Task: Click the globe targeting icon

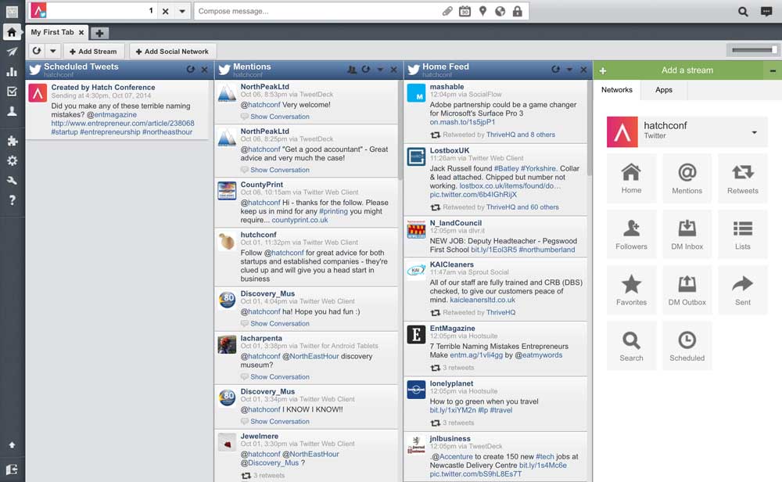Action: [x=500, y=11]
